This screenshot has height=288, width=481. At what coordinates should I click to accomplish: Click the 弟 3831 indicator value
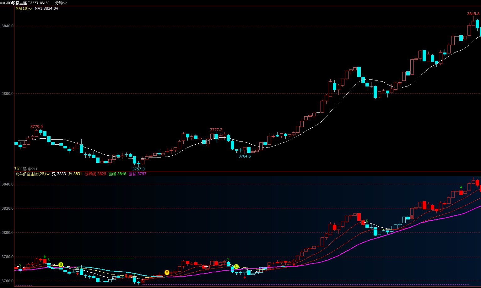click(x=75, y=174)
